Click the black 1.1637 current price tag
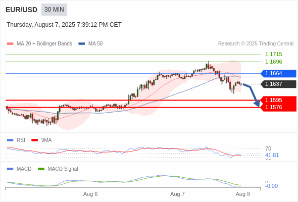Screen dimensions: 298x202 click(x=278, y=84)
